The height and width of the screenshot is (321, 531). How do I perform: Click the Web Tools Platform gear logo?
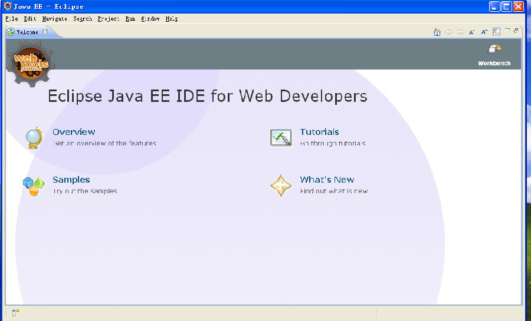tap(31, 63)
